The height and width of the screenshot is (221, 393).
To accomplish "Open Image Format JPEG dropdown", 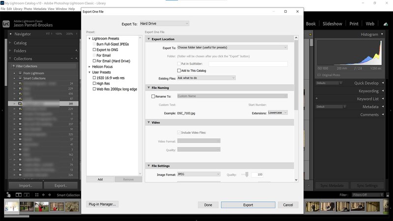I will point(199,174).
